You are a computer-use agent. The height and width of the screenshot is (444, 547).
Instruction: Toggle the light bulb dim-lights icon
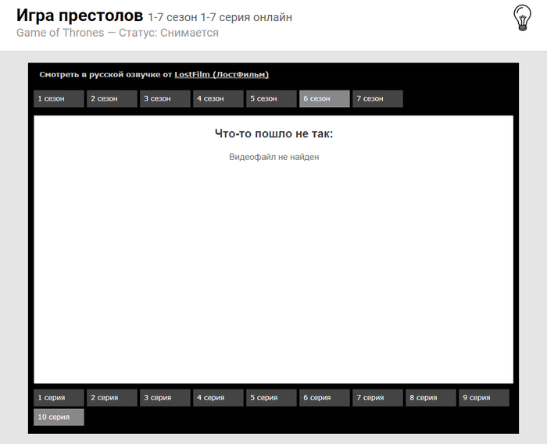point(522,18)
